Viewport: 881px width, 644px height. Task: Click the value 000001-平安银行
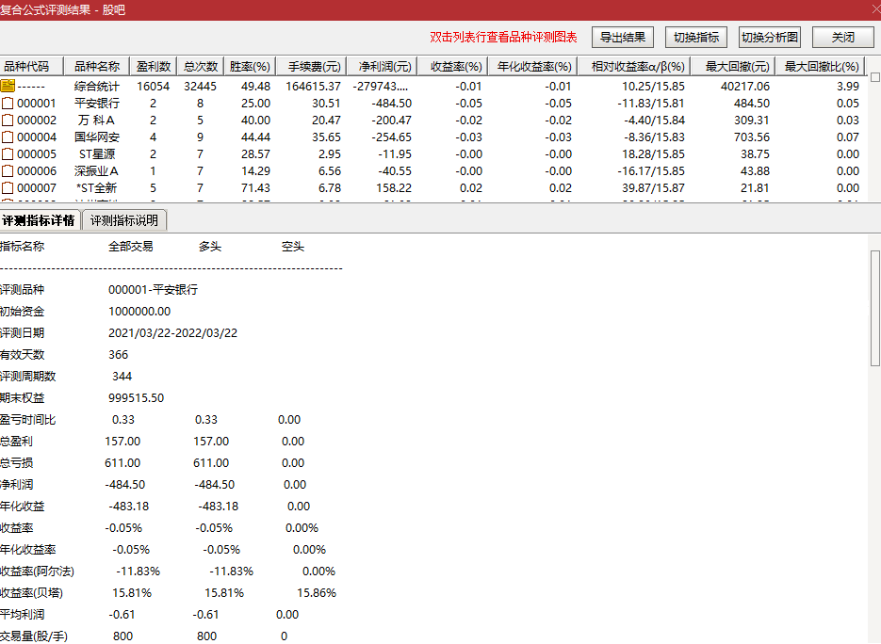pos(153,290)
